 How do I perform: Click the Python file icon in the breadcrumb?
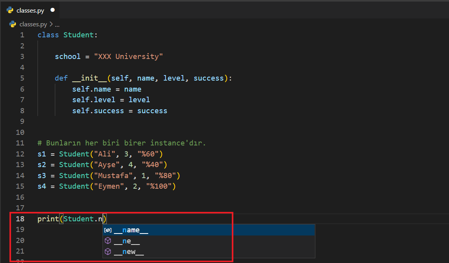click(x=13, y=24)
